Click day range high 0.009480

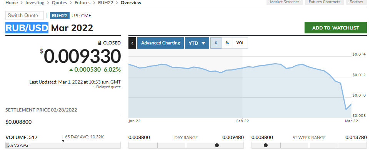pyautogui.click(x=233, y=138)
